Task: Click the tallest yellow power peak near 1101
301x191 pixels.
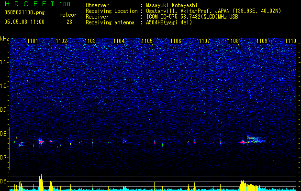Action: click(41, 182)
